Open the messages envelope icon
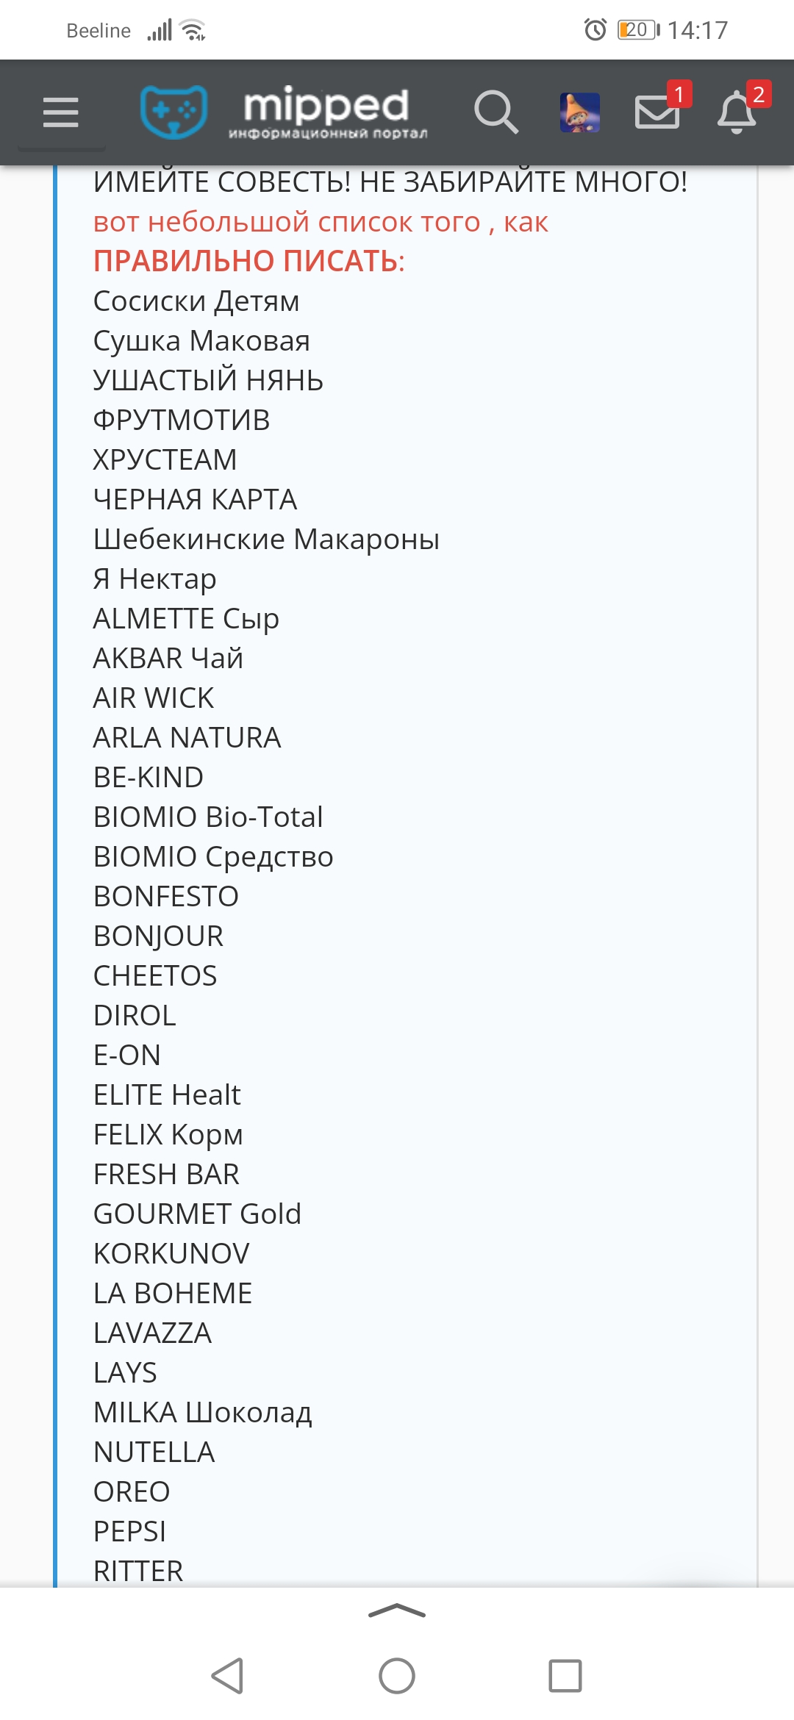794x1720 pixels. 657,112
